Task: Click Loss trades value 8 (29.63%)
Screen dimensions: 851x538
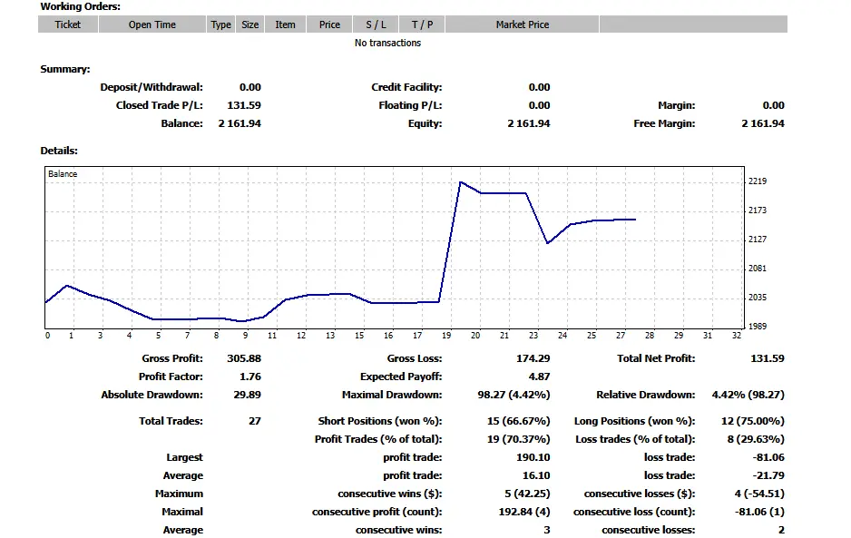Action: pos(756,439)
